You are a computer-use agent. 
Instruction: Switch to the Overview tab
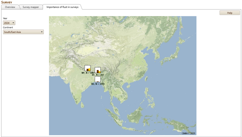(10, 7)
